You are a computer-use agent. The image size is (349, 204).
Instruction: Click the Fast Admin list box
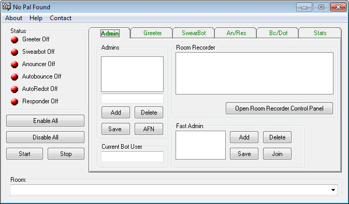[200, 145]
